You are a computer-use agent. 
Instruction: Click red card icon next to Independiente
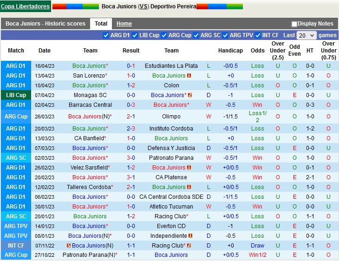190,236
